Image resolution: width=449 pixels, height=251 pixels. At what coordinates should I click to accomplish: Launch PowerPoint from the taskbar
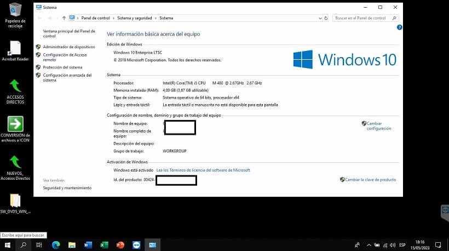pos(120,245)
